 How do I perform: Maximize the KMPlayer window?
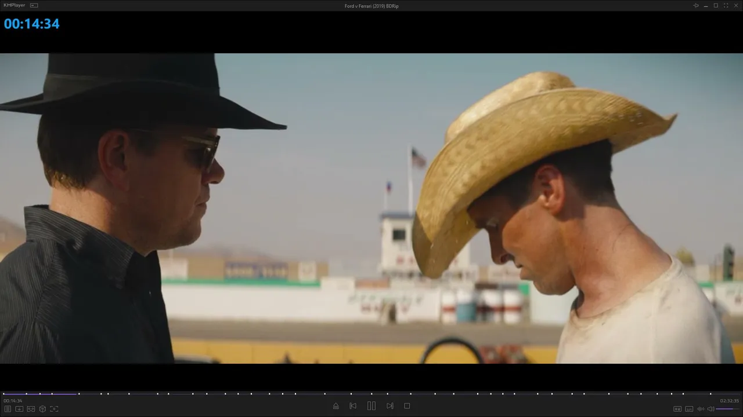[716, 5]
